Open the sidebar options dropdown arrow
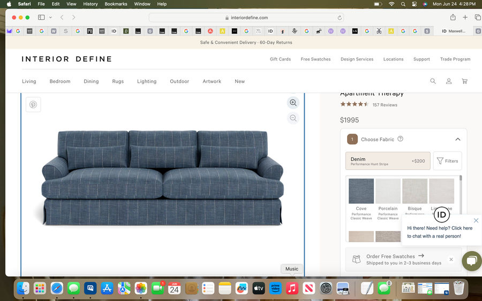The image size is (482, 301). (x=50, y=18)
